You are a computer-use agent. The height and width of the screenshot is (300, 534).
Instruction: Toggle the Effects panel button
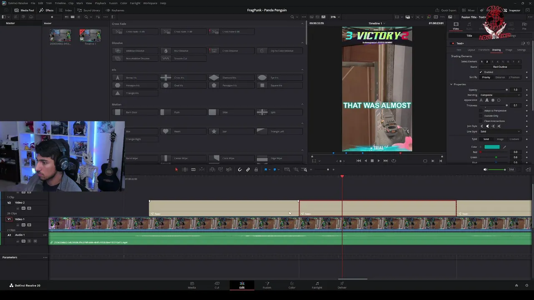tap(46, 10)
